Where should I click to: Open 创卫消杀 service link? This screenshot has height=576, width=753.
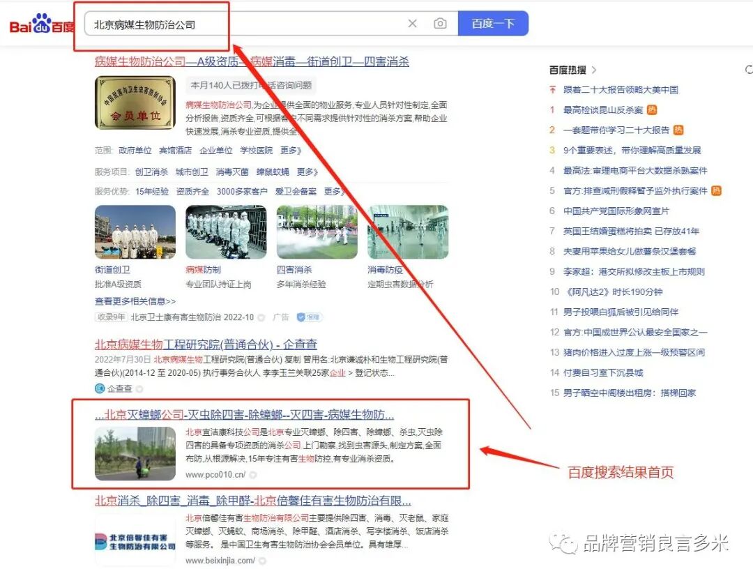151,172
